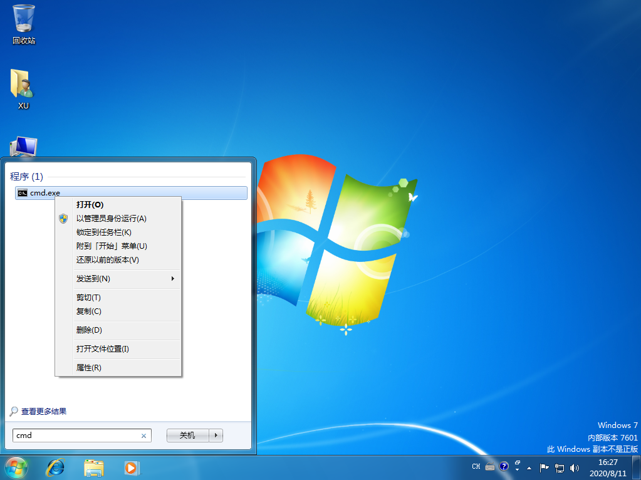Choose 剪切(T) from context menu
Image resolution: width=641 pixels, height=480 pixels.
pyautogui.click(x=118, y=297)
